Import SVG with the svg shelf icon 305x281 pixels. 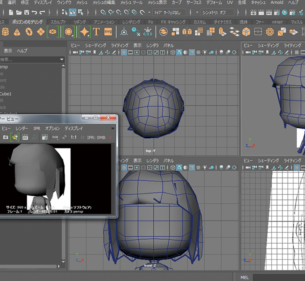(108, 32)
